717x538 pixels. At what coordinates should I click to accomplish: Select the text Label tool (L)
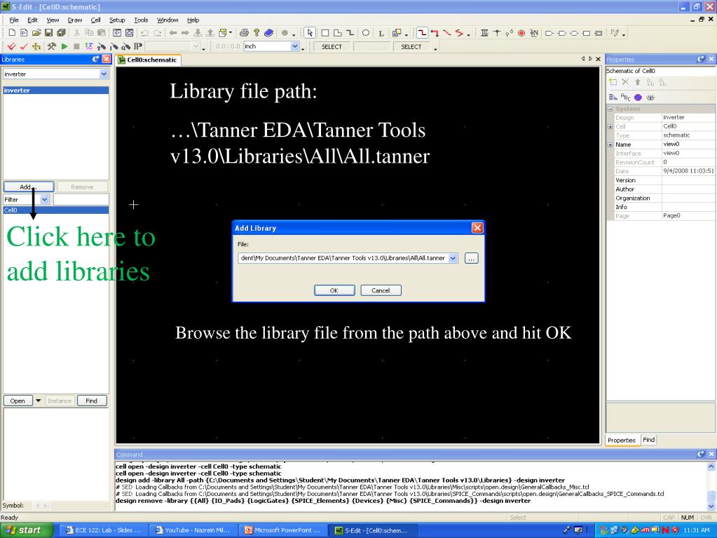380,33
